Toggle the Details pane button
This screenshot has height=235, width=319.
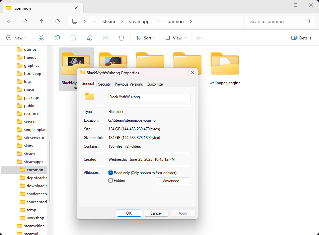click(301, 38)
